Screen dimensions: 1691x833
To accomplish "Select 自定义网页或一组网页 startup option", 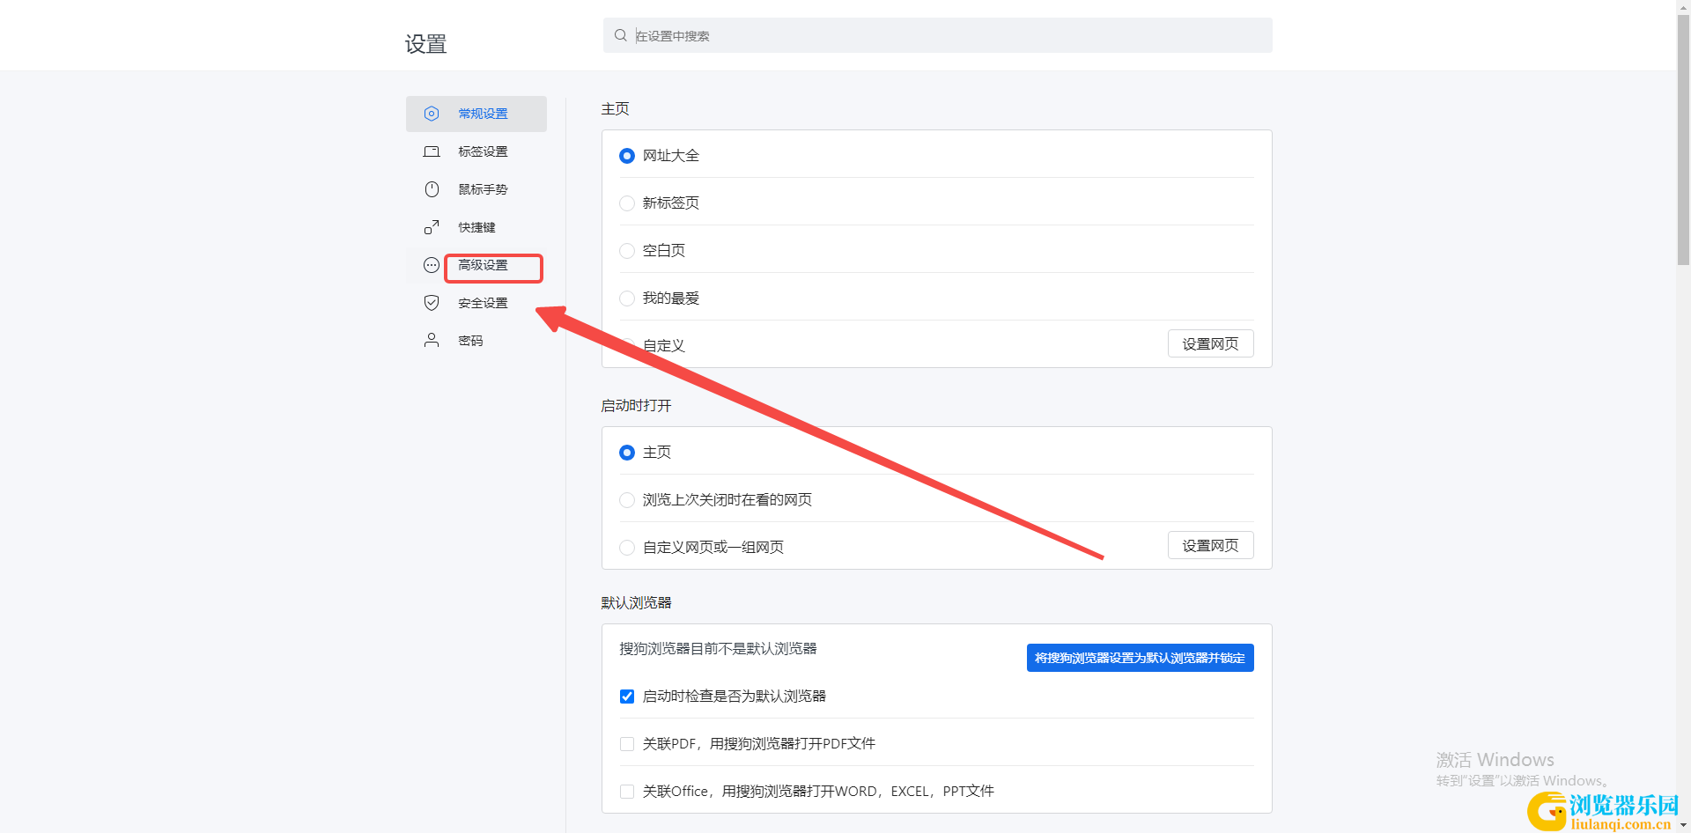I will [627, 548].
